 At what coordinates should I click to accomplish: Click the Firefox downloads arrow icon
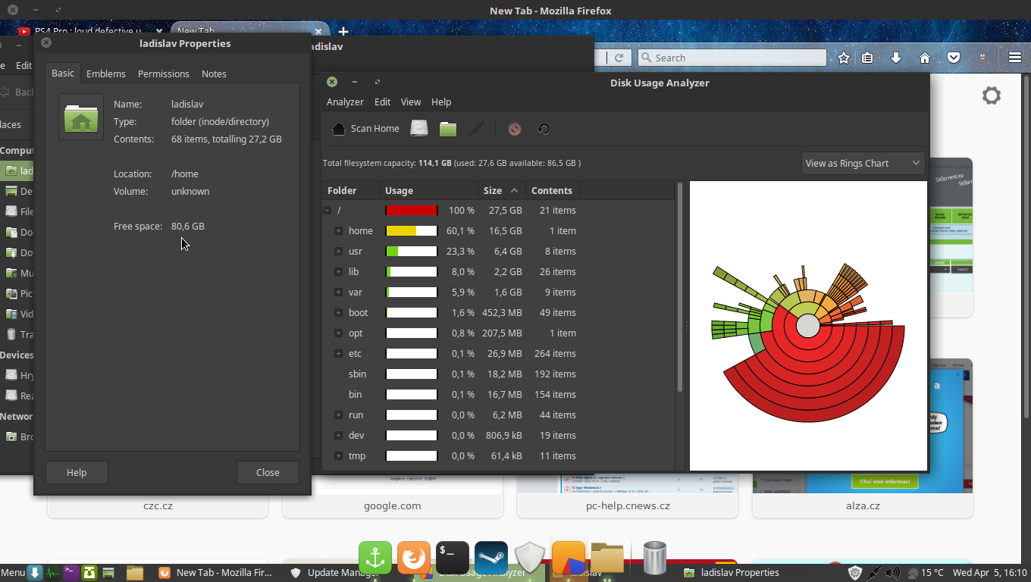[895, 58]
